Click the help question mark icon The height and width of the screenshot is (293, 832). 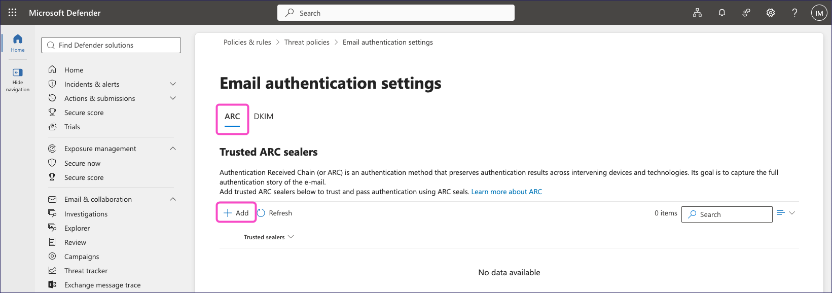[x=795, y=13]
